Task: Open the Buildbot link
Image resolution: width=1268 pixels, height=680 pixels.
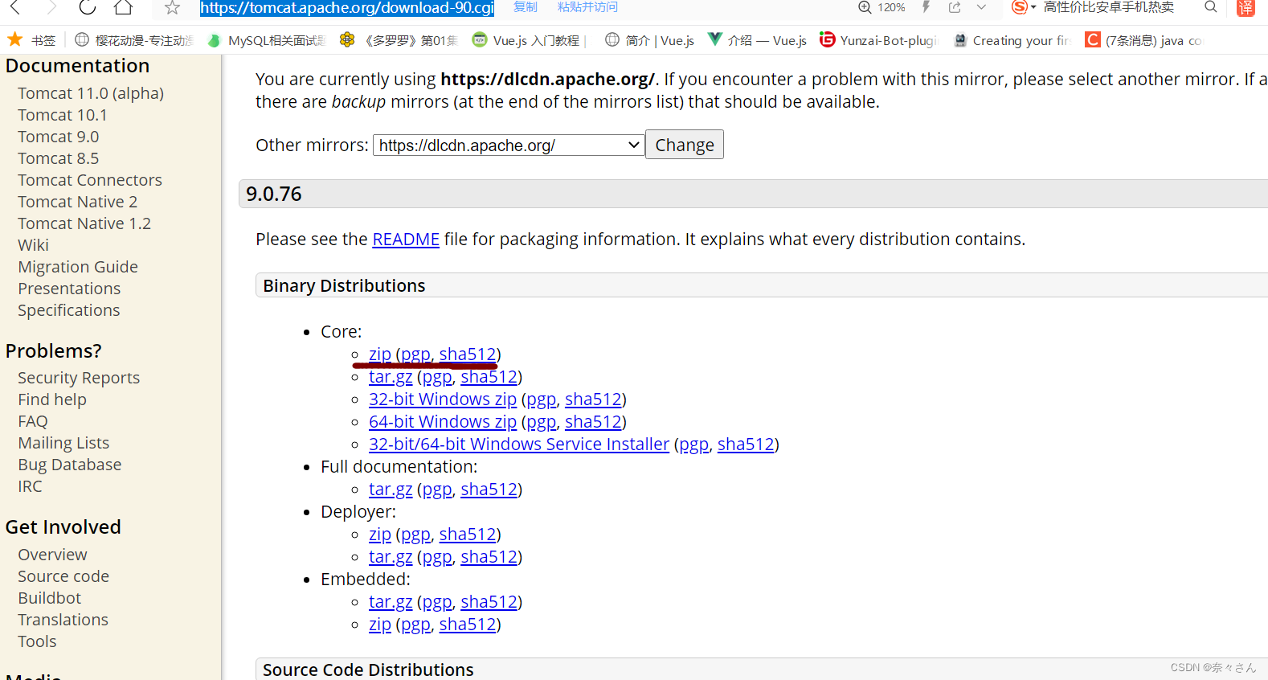Action: point(50,598)
